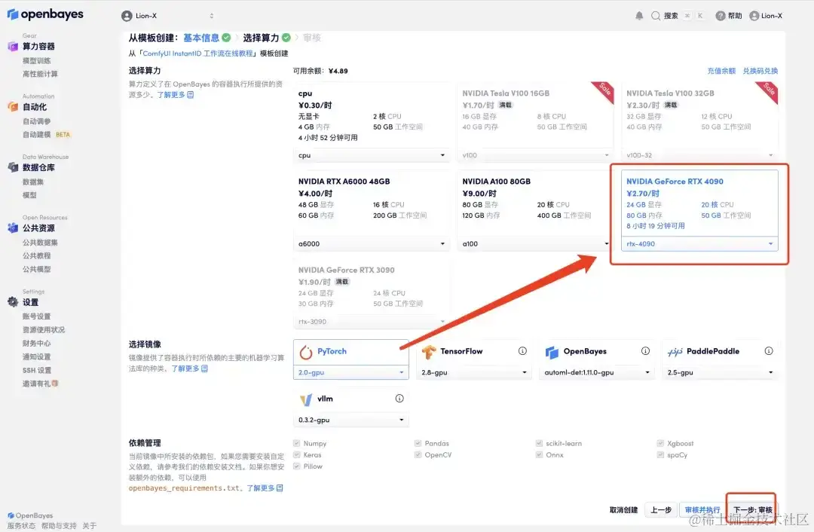Click the 邀请有礼 gift icon
This screenshot has width=814, height=532.
click(55, 384)
